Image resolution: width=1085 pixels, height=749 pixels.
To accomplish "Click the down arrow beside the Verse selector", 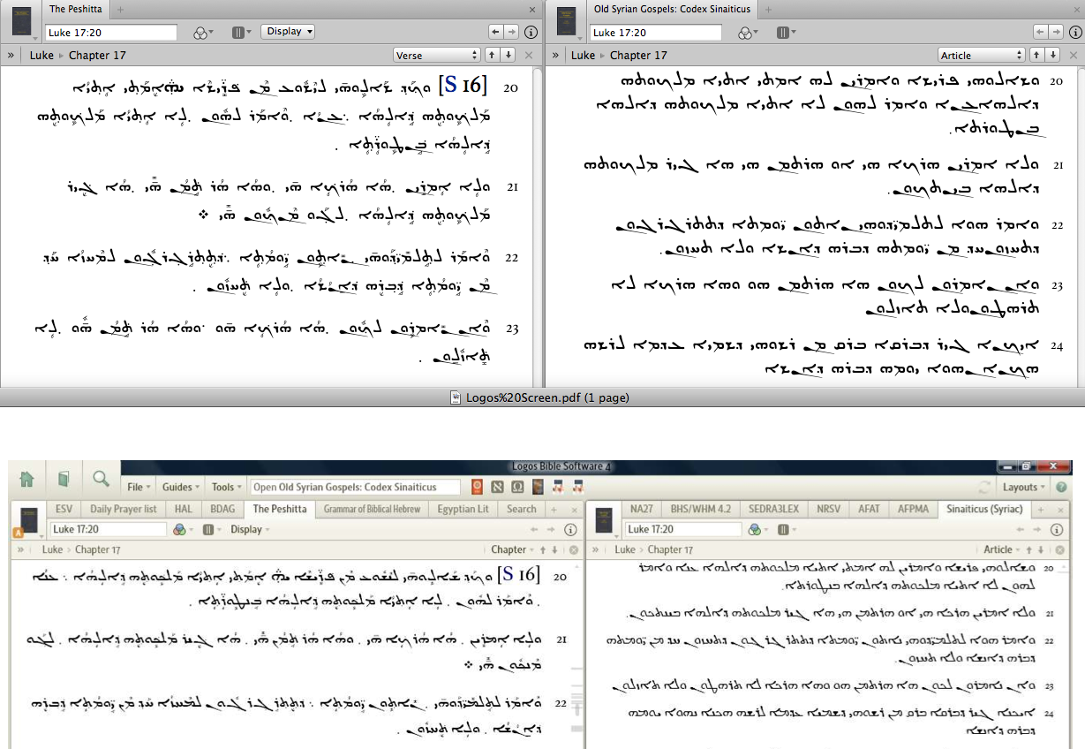I will tap(508, 55).
